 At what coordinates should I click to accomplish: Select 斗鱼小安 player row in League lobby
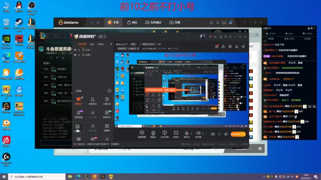click(57, 77)
